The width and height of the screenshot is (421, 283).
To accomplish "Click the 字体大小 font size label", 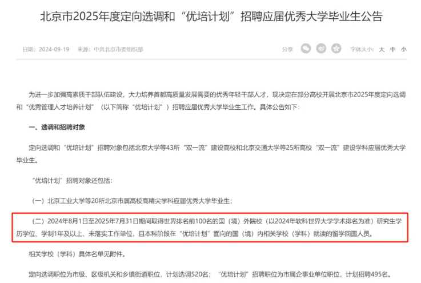I will point(362,49).
